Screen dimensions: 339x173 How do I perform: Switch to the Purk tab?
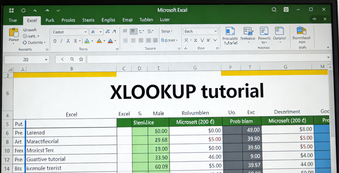pos(50,20)
